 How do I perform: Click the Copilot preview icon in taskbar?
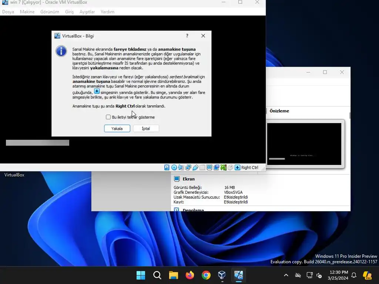368,275
